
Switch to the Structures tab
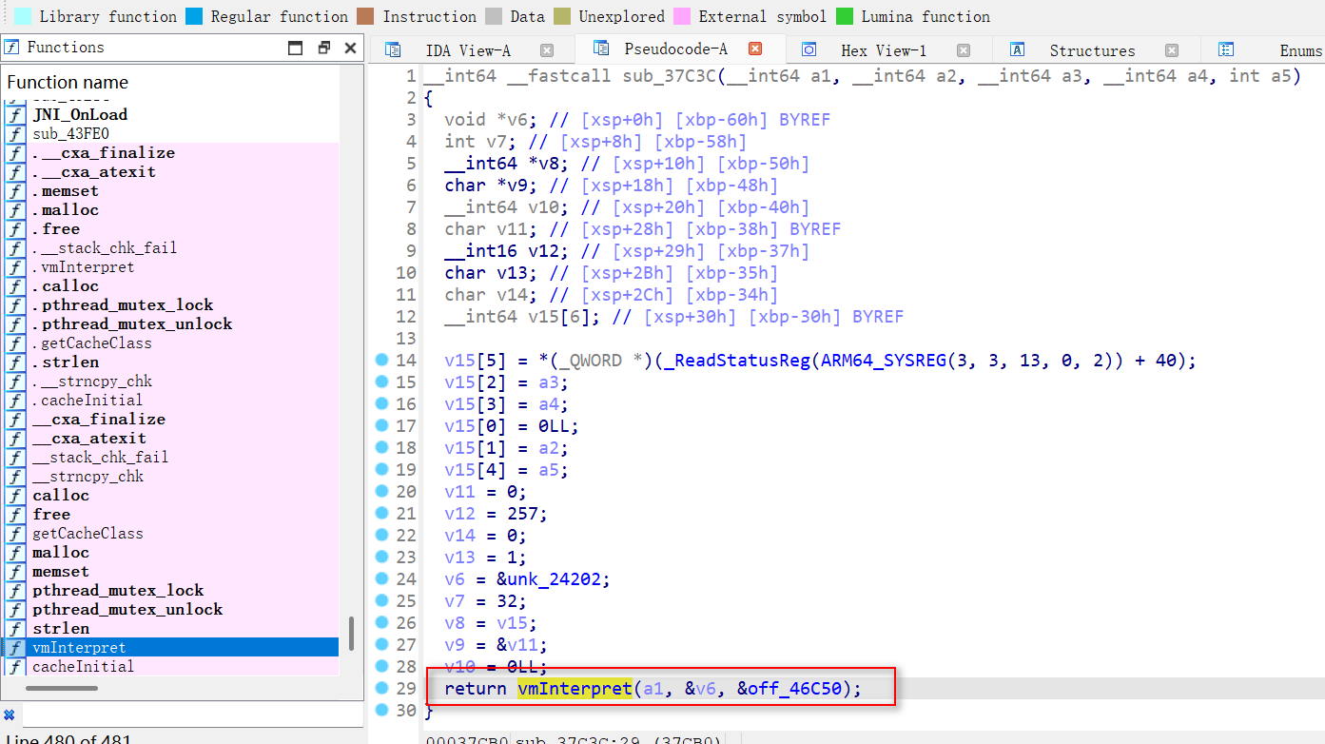click(1092, 50)
